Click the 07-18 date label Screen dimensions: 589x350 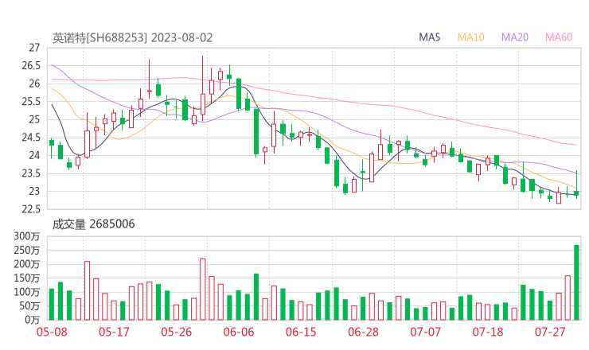coord(488,332)
